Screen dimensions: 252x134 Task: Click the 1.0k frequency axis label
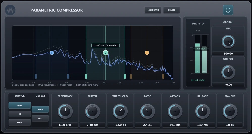coord(103,83)
